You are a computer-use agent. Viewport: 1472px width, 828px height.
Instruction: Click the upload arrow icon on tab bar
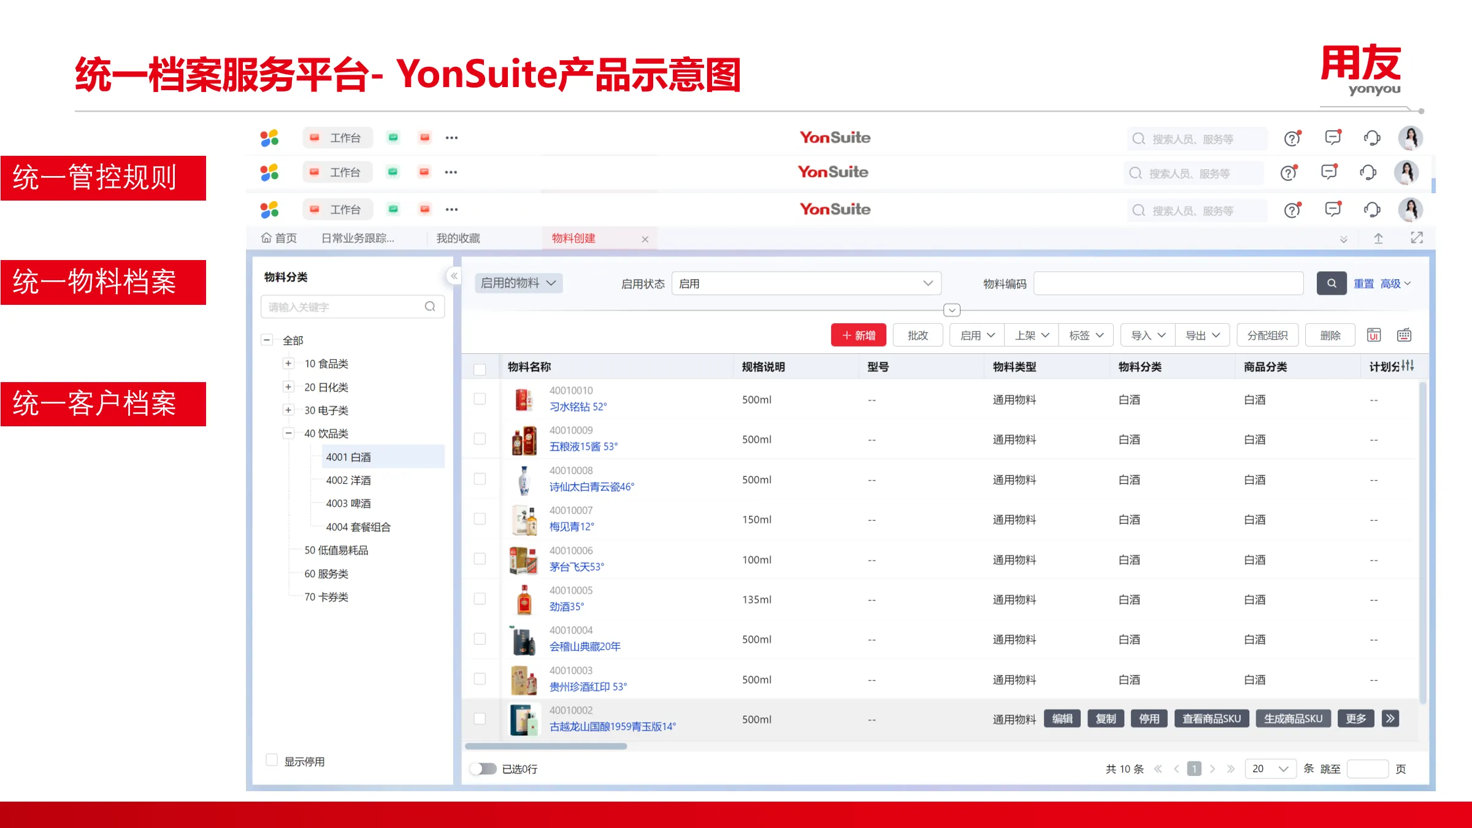(1378, 239)
